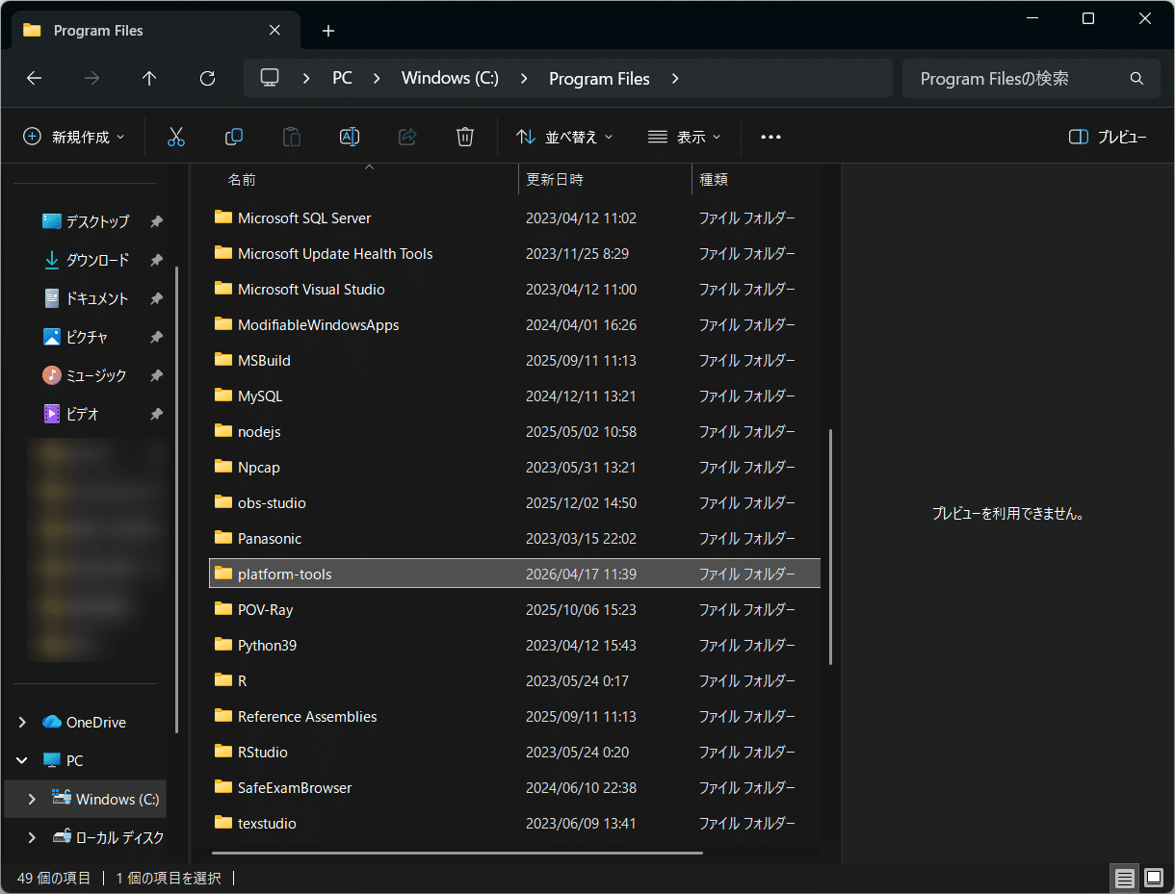Expand the Windows (C:) tree node

pos(32,799)
